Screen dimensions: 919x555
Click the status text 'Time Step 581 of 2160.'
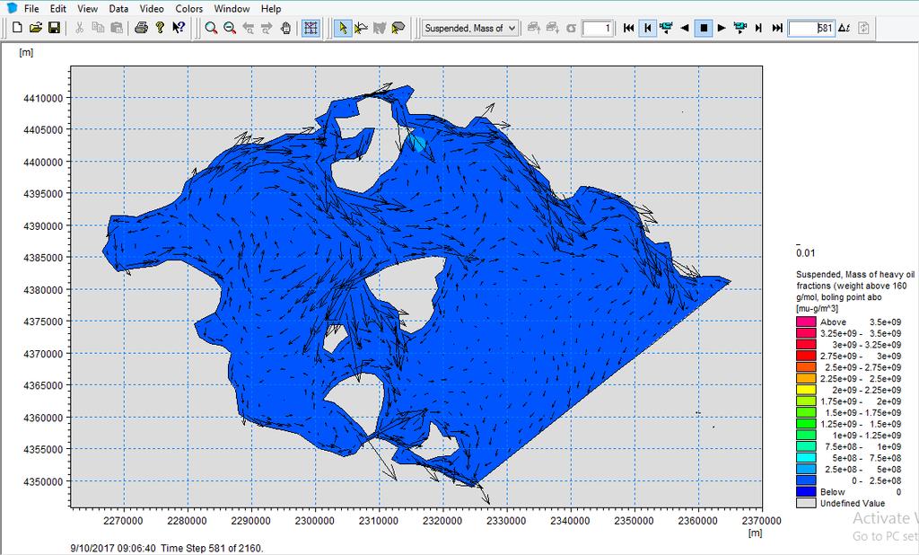(x=212, y=548)
